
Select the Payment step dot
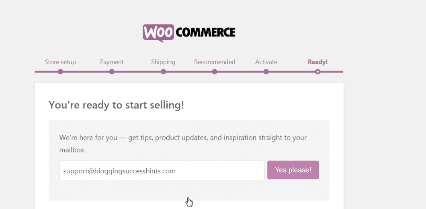point(112,72)
